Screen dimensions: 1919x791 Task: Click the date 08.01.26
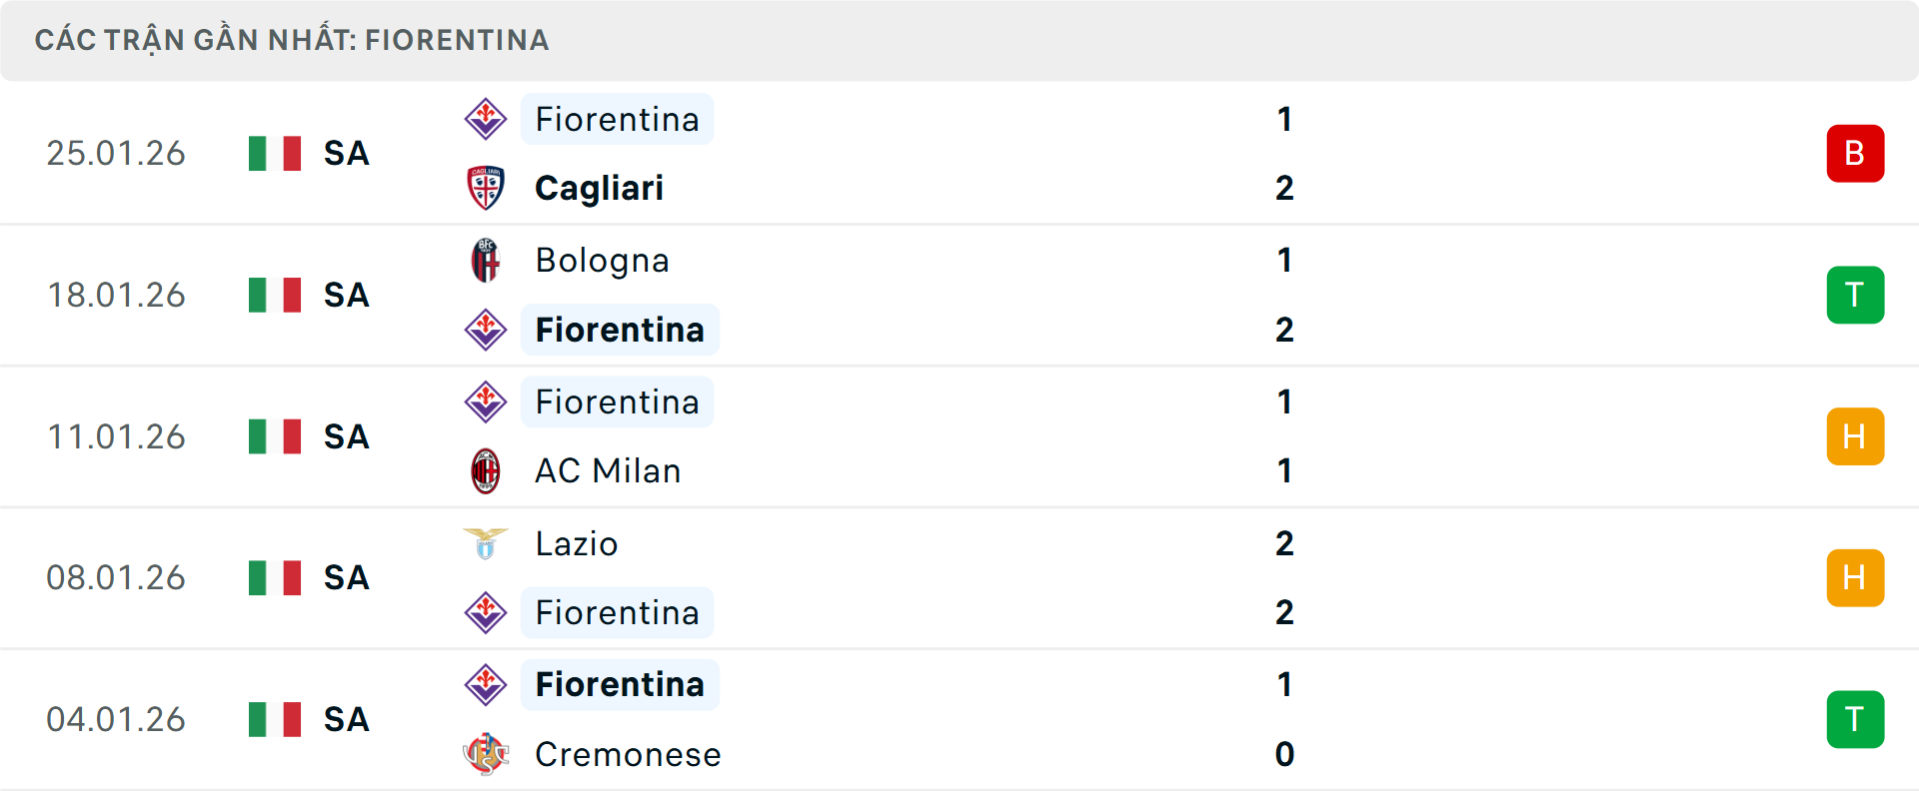pos(116,577)
